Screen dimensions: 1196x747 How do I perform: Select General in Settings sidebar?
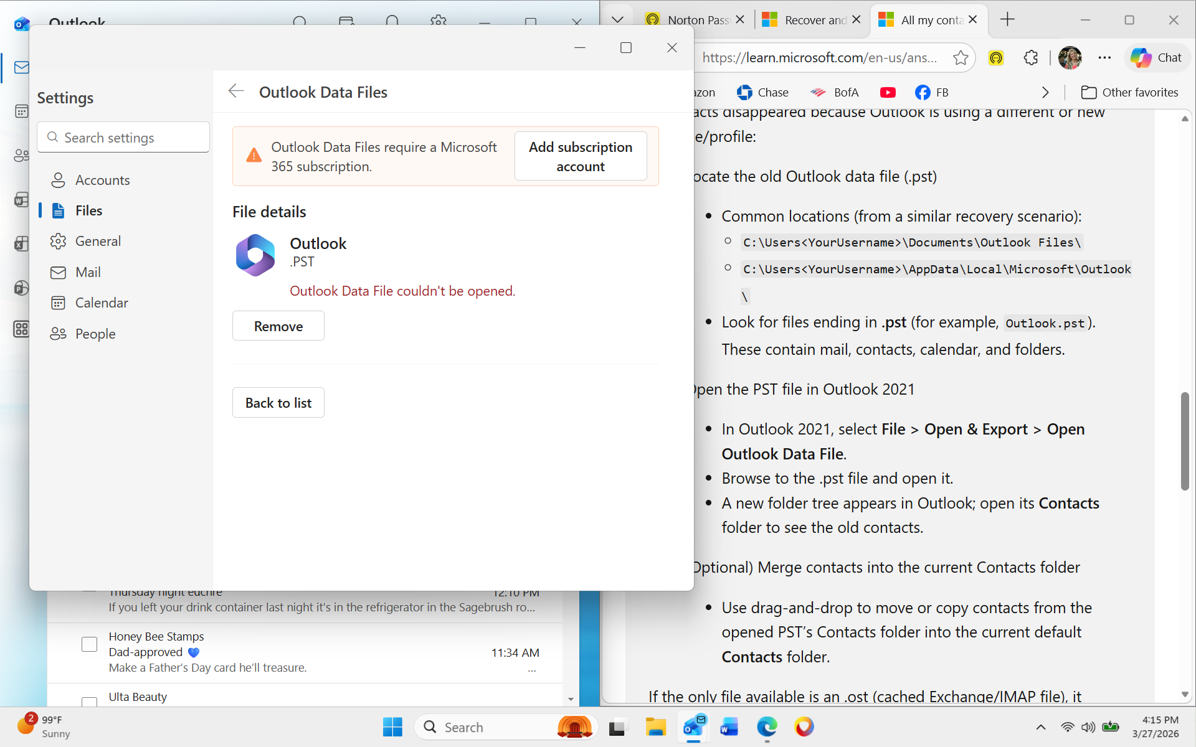(123, 241)
